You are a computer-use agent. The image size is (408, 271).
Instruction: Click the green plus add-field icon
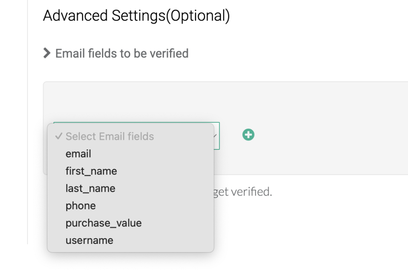[248, 135]
